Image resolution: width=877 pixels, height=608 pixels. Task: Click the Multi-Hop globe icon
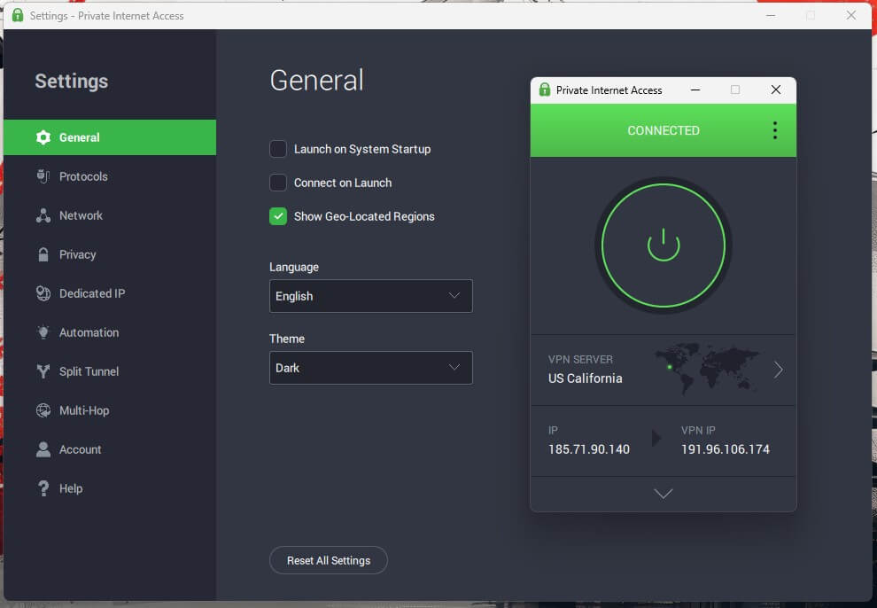pyautogui.click(x=43, y=410)
